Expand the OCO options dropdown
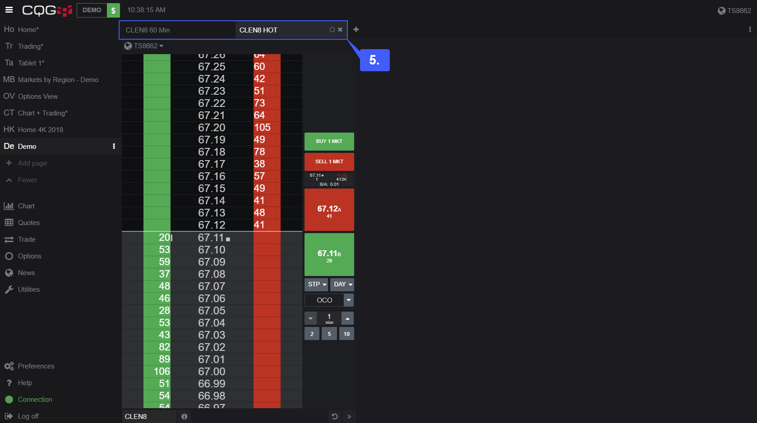757x423 pixels. (x=348, y=300)
